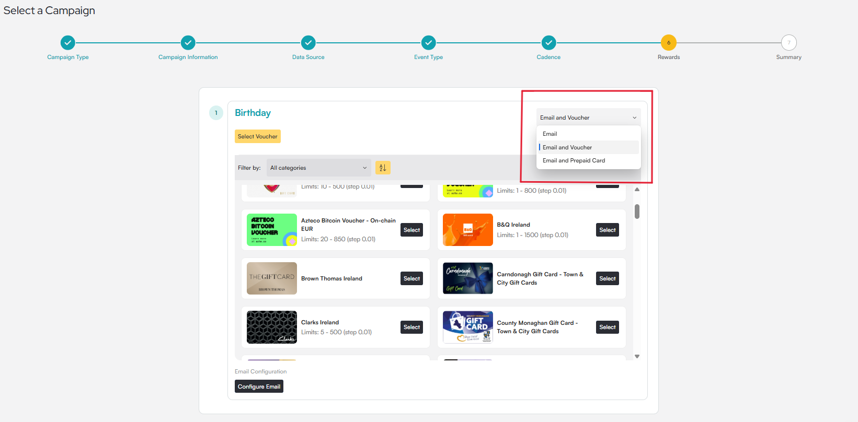Choose the Email option

tap(588, 134)
